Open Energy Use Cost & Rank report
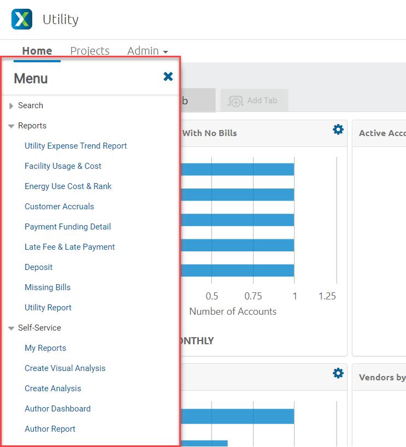Image resolution: width=406 pixels, height=447 pixels. coord(68,186)
